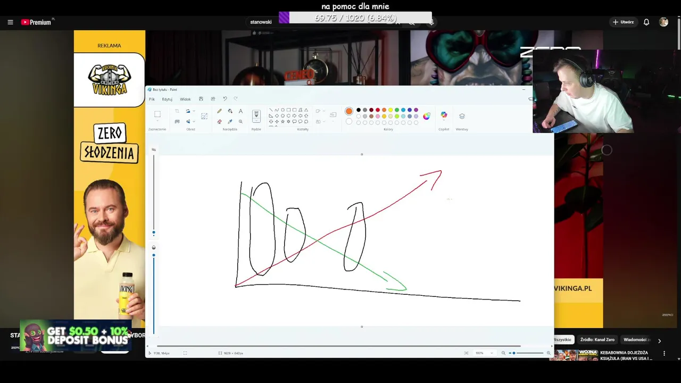Go to YouTube Premium home logo
The width and height of the screenshot is (681, 383).
click(36, 22)
